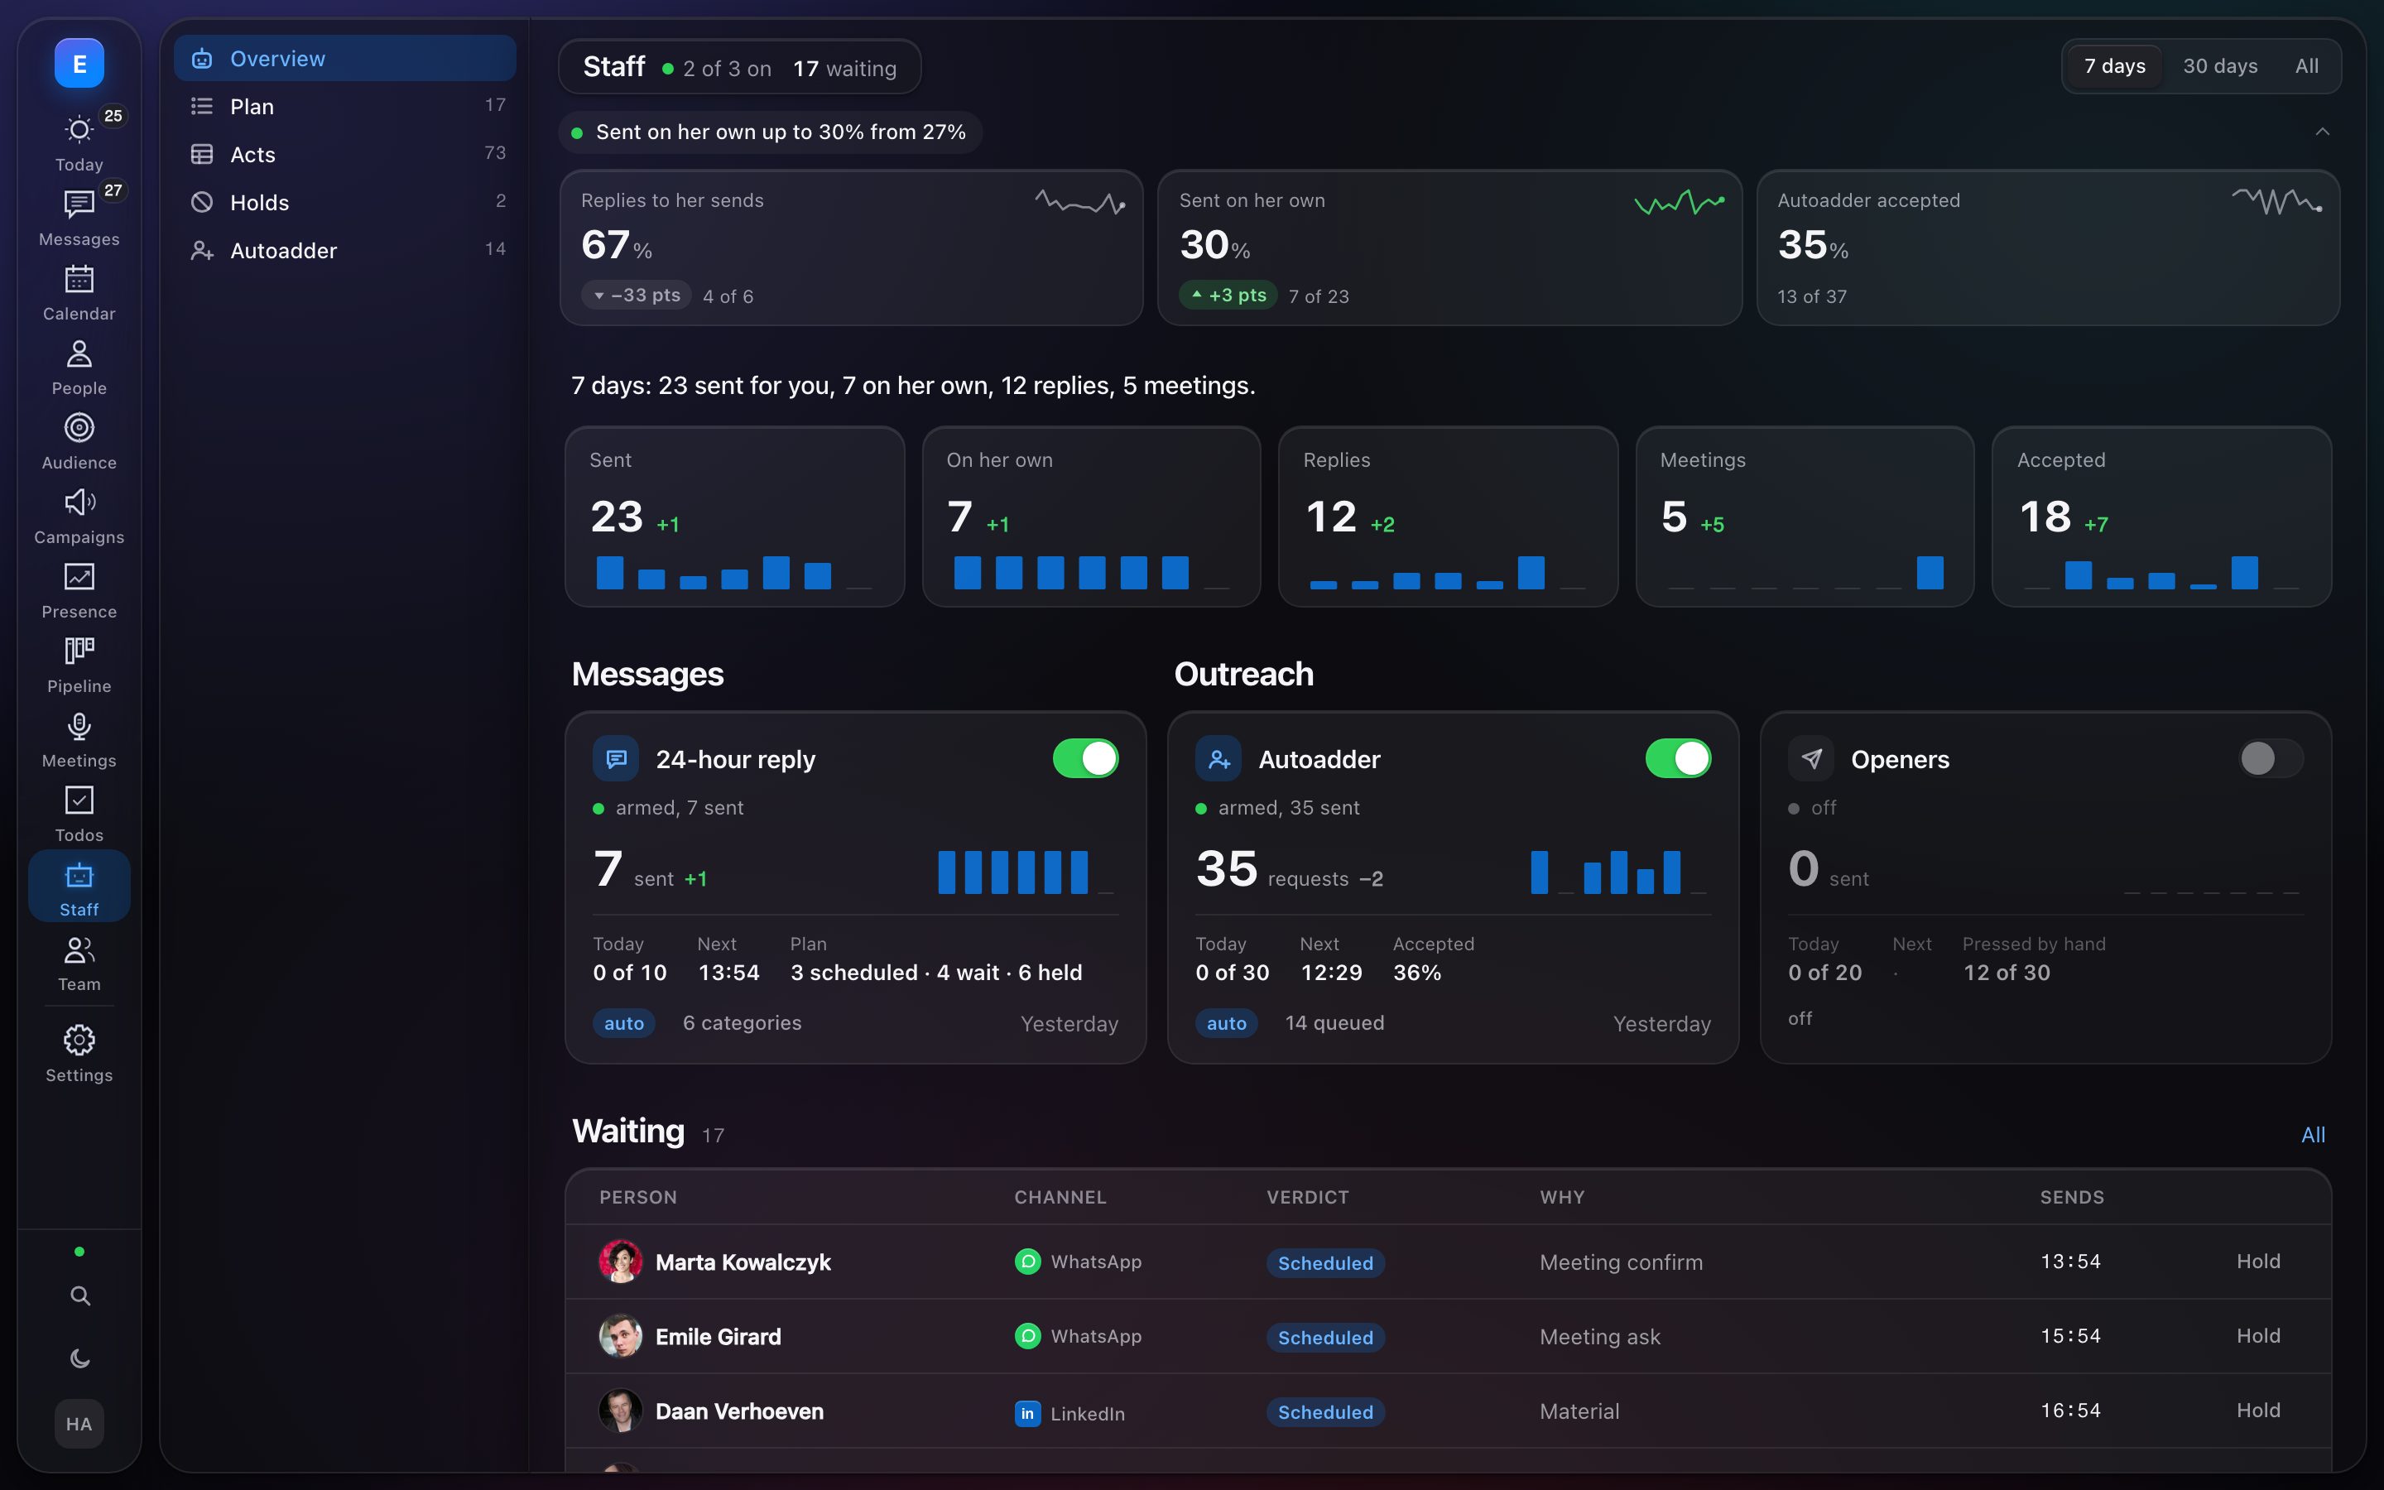
Task: Switch dark mode with the moon icon
Action: [x=79, y=1359]
